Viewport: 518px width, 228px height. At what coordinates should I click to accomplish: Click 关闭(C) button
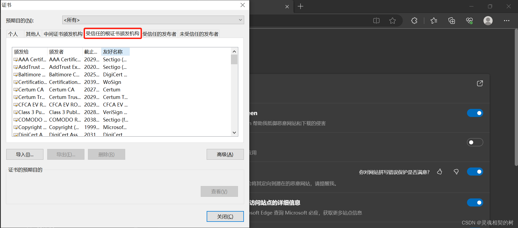[225, 216]
